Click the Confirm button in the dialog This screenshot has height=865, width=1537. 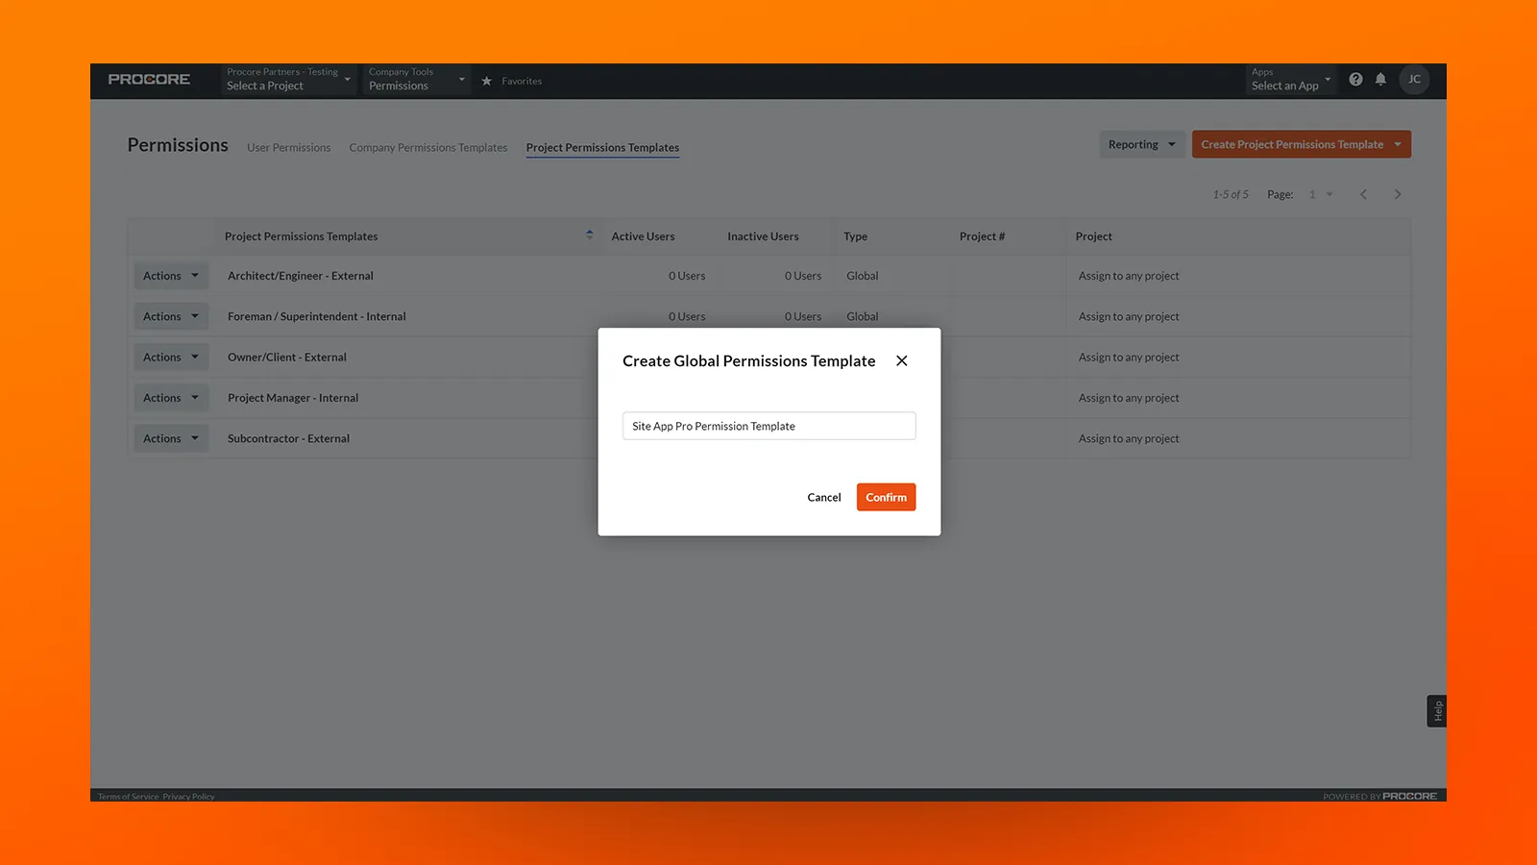click(x=886, y=497)
